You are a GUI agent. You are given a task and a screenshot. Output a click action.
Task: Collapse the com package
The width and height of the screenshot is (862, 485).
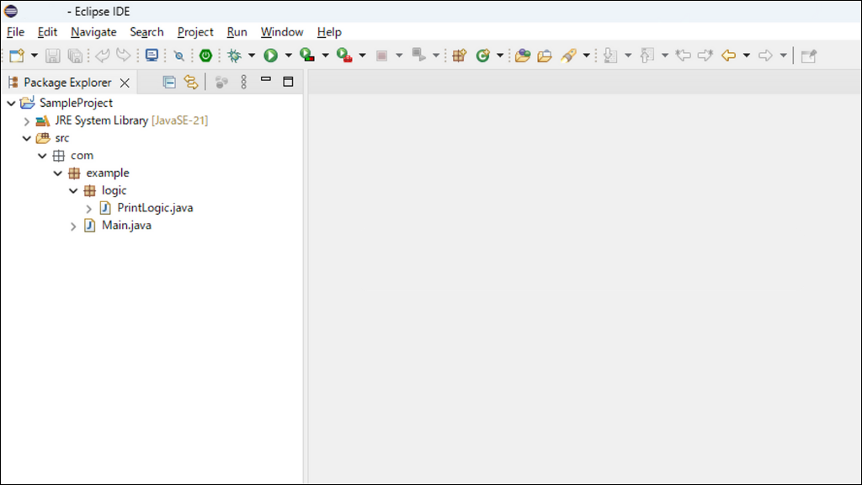click(x=42, y=156)
